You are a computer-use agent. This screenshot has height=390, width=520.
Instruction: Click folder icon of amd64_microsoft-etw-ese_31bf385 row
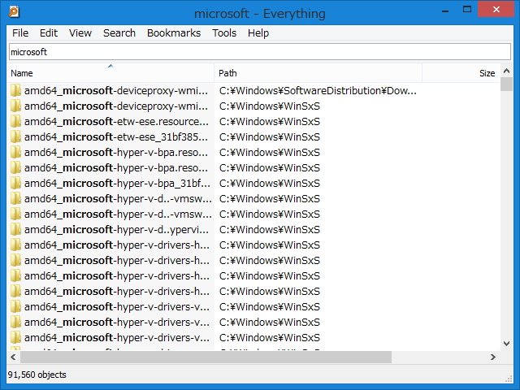(15, 137)
